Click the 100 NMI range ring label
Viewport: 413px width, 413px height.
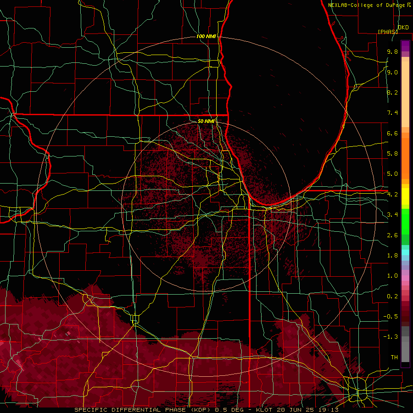[206, 36]
